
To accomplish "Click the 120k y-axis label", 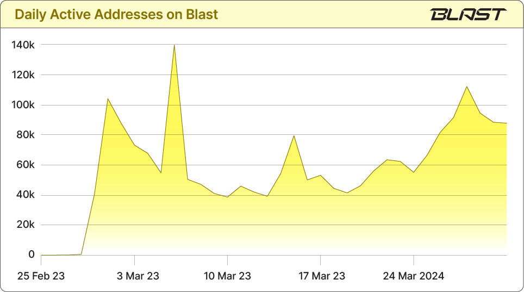I will (23, 75).
